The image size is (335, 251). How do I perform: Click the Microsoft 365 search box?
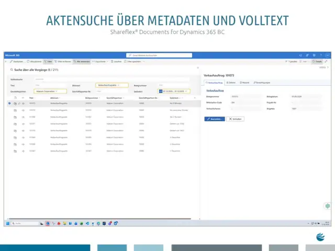tap(159, 55)
